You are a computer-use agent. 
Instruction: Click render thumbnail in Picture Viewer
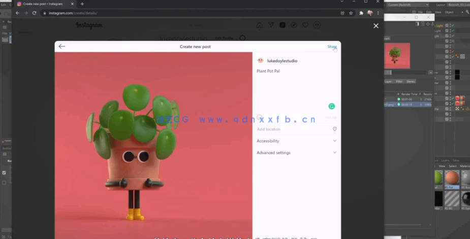click(x=397, y=56)
